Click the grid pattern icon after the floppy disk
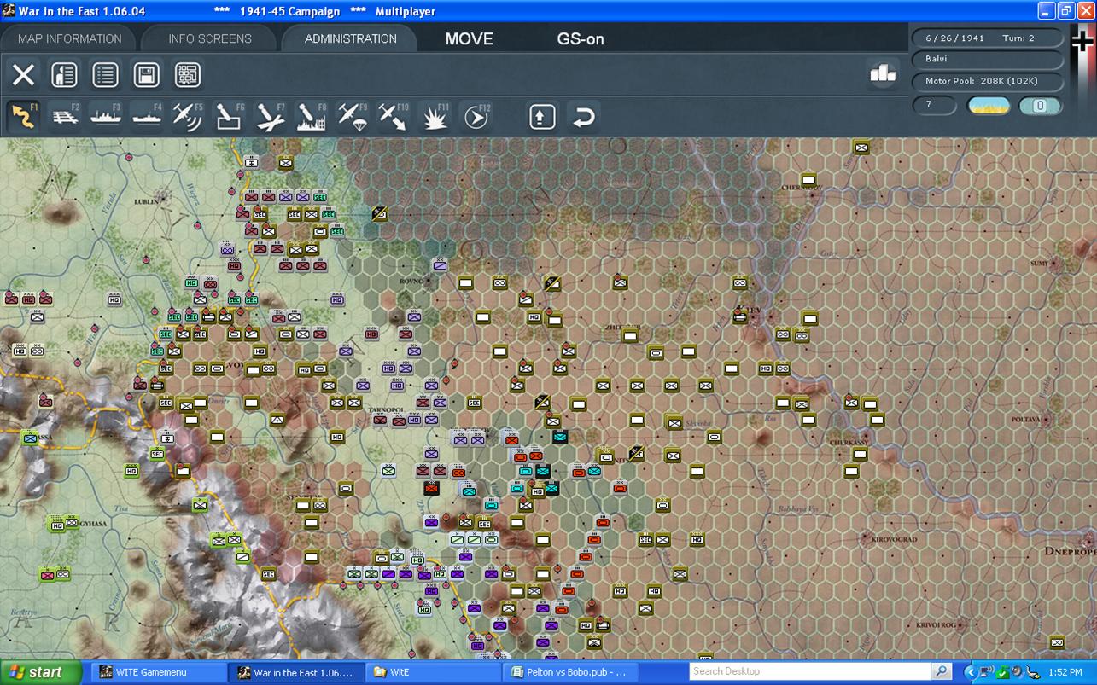This screenshot has width=1097, height=685. click(188, 74)
